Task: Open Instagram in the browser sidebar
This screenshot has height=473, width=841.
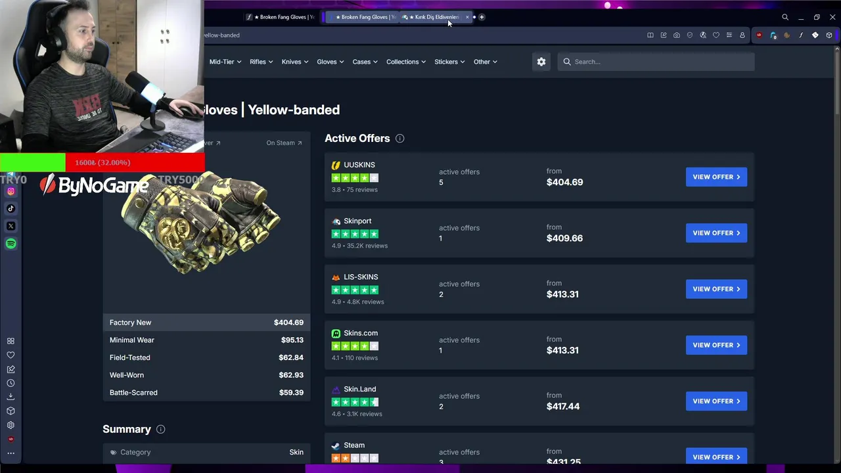Action: (x=11, y=191)
